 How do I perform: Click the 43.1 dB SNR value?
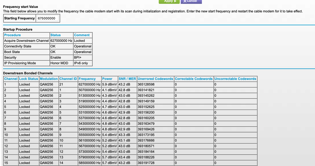tap(124, 141)
